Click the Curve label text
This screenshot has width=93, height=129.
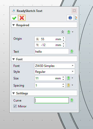(x=17, y=101)
